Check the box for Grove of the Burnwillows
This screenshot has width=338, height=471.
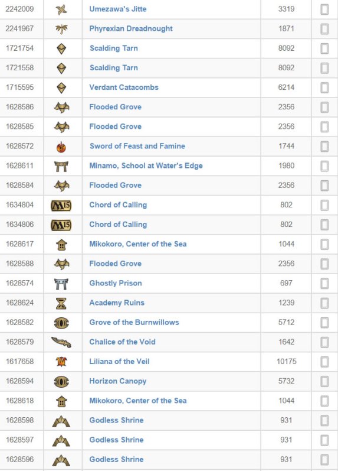tap(324, 323)
